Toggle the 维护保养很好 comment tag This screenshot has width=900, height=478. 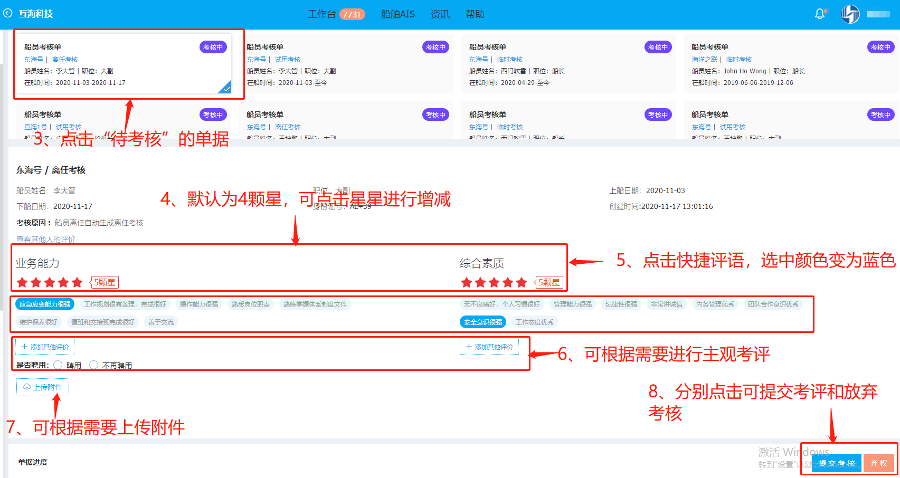39,322
